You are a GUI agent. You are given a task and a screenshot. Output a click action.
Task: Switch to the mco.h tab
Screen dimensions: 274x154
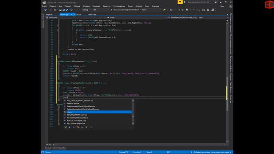(78, 14)
